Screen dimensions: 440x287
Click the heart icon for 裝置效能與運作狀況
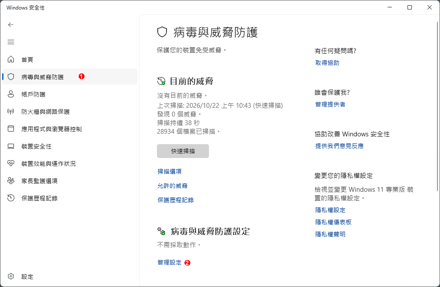pos(11,163)
